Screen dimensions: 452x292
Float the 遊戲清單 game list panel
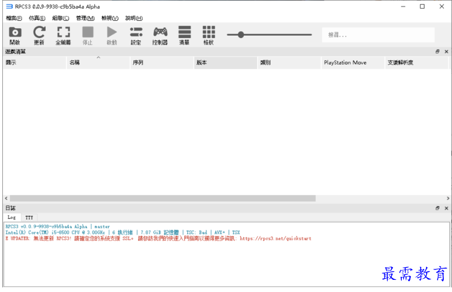coord(438,51)
